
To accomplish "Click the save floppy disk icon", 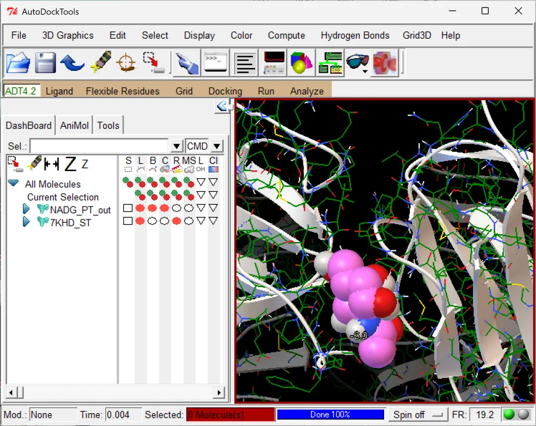I will coord(45,62).
